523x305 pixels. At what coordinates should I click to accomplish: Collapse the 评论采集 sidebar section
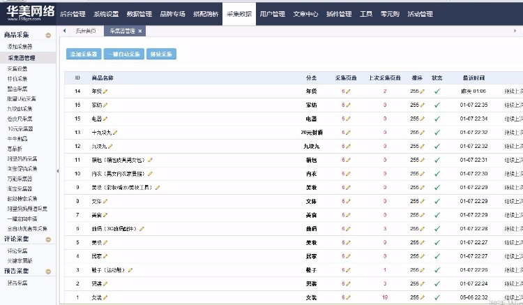[48, 239]
